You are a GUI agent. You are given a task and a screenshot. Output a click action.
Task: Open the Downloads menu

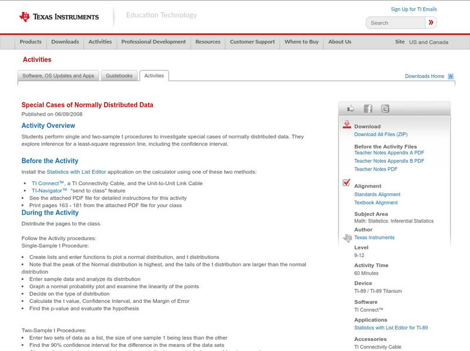(65, 42)
